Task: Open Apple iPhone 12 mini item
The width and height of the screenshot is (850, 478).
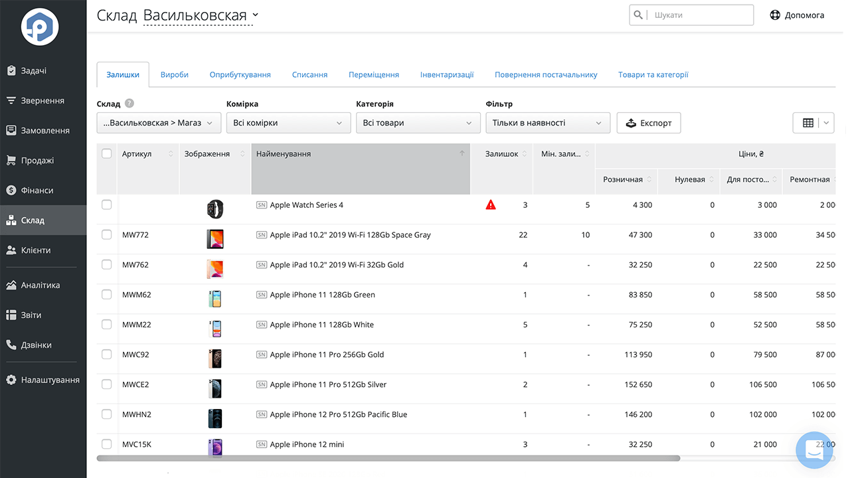Action: pyautogui.click(x=307, y=444)
